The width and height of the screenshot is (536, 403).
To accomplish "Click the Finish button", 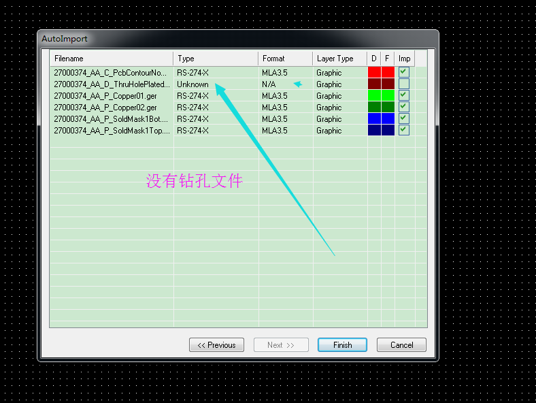I will click(342, 345).
